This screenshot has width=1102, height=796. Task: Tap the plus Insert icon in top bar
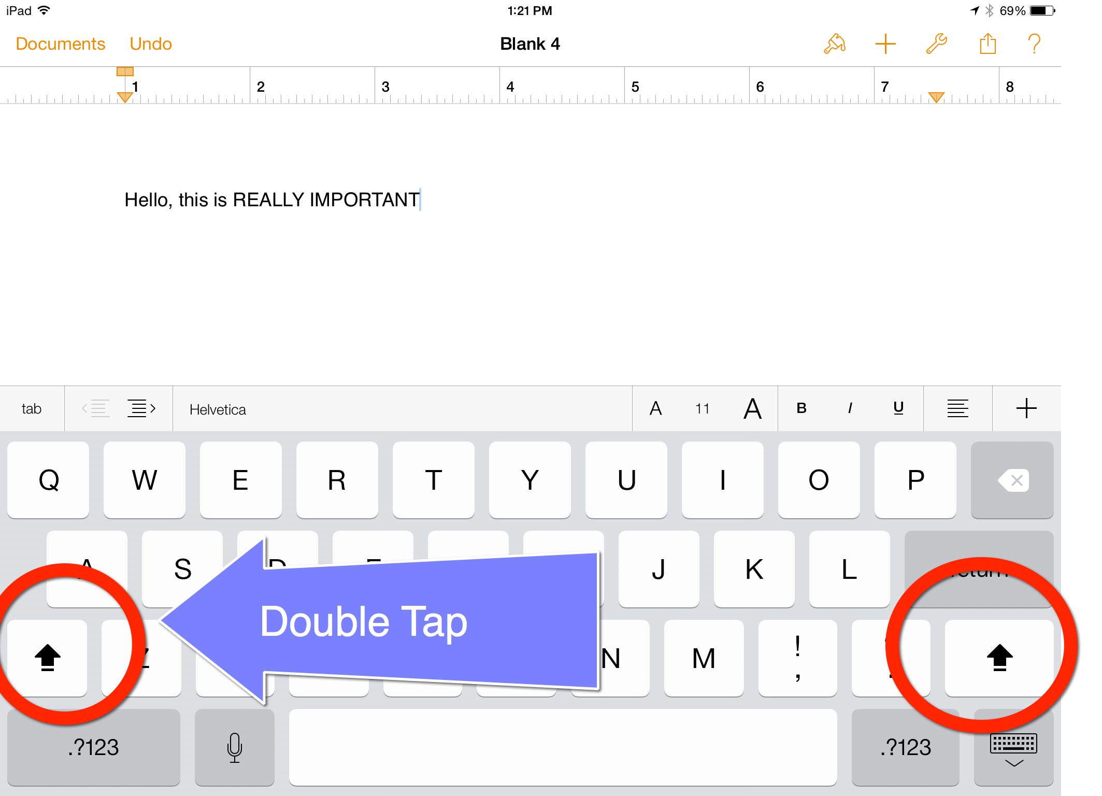click(x=885, y=44)
